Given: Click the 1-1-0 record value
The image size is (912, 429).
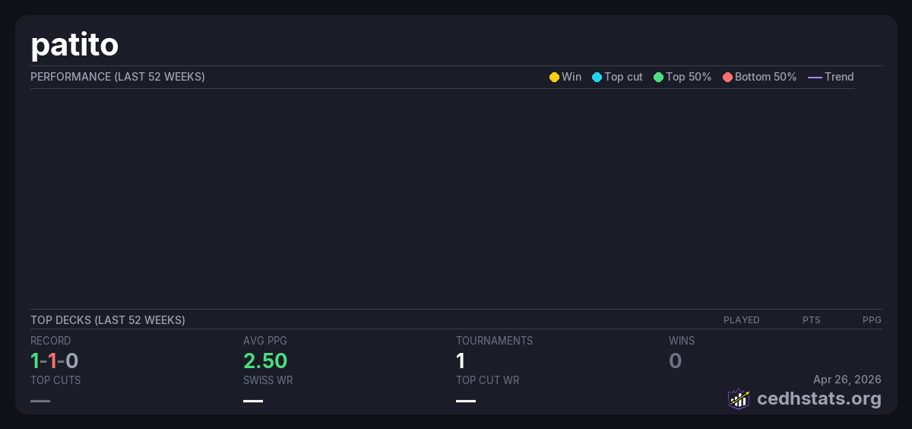Looking at the screenshot, I should click(x=54, y=361).
